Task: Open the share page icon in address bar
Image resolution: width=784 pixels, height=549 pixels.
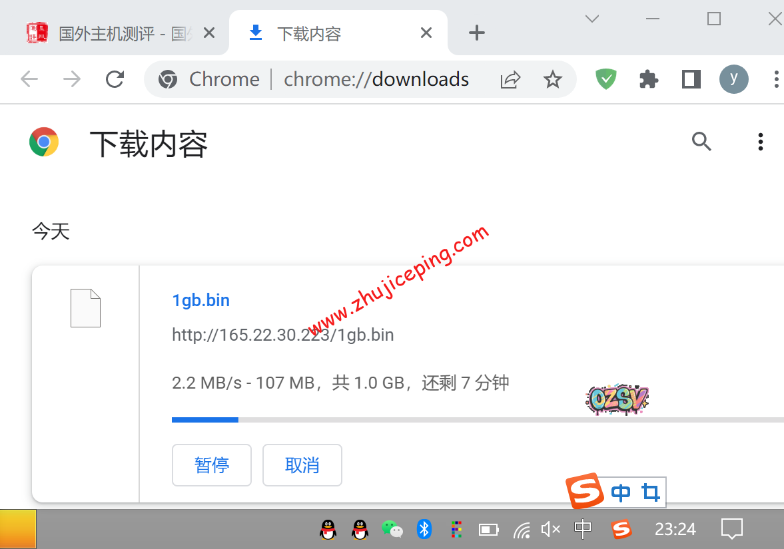Action: [510, 80]
